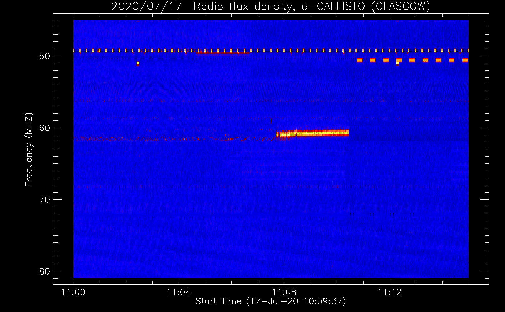Click the 'Frequency (MHZ)' axis label
Viewport: 505px width, 312px height.
coord(29,150)
